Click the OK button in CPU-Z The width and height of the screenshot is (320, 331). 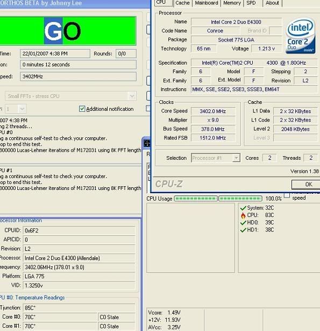pos(307,185)
